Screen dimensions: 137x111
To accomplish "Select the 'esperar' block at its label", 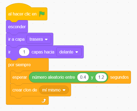I will (x=20, y=77).
